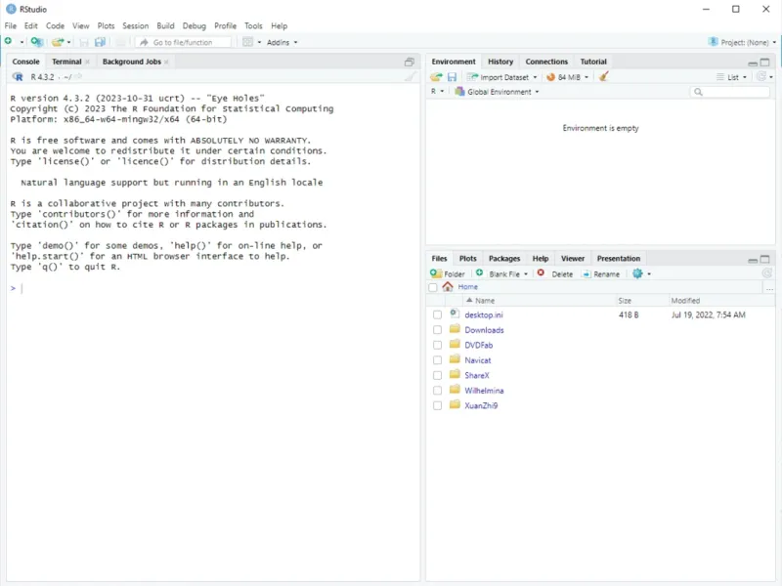Close the Terminal tab
This screenshot has width=782, height=586.
click(87, 62)
